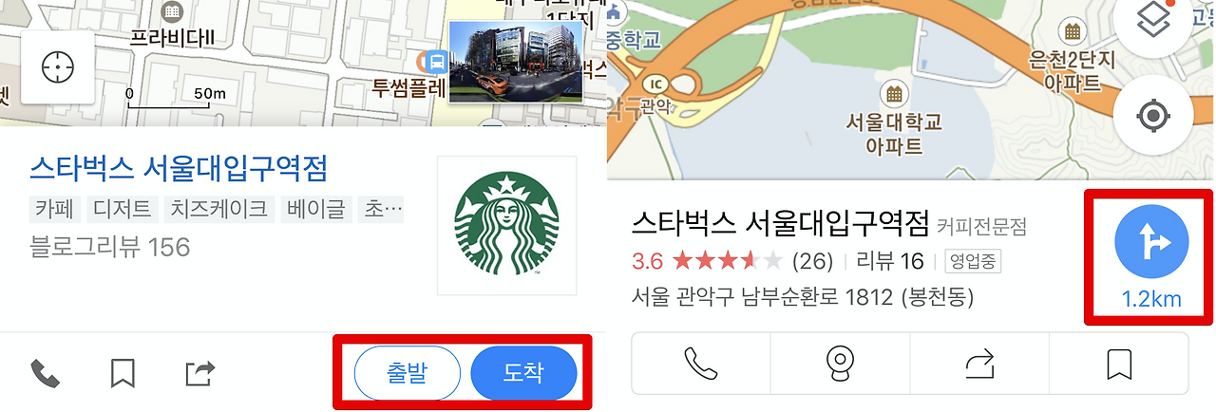Image resolution: width=1216 pixels, height=412 pixels.
Task: Tap the current location target button
Action: tap(1153, 116)
